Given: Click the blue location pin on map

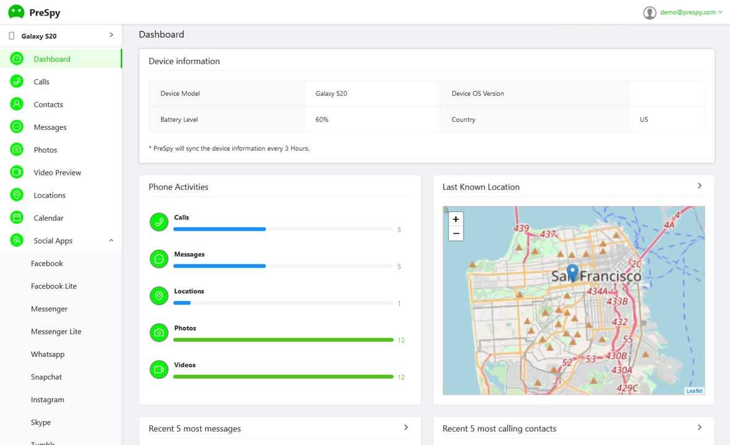Looking at the screenshot, I should click(572, 273).
